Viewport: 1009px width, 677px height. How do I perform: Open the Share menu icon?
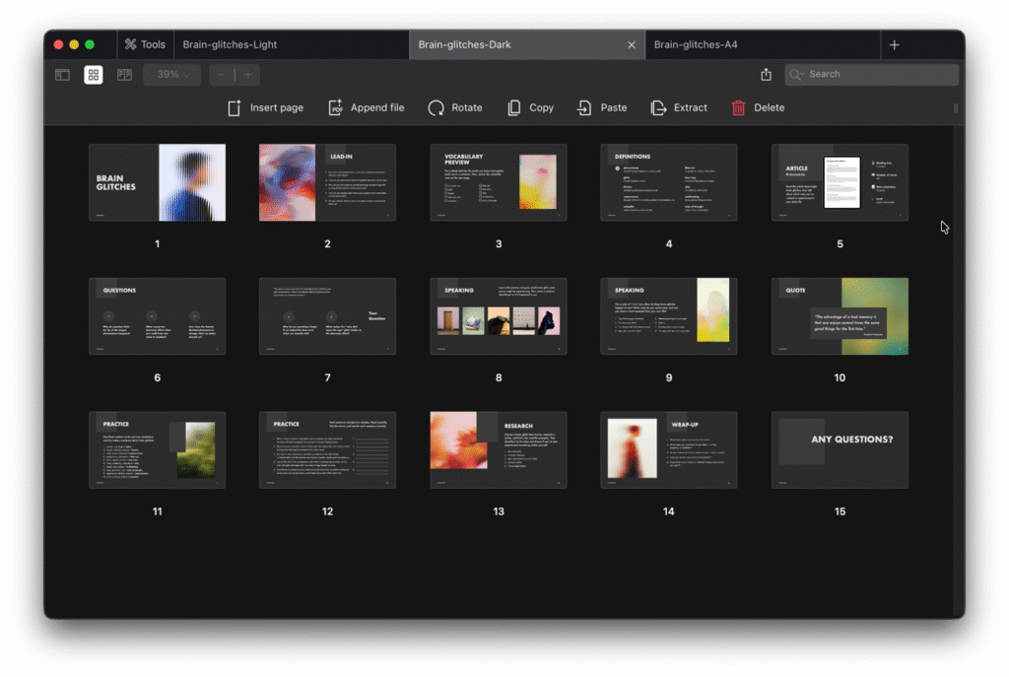click(767, 75)
